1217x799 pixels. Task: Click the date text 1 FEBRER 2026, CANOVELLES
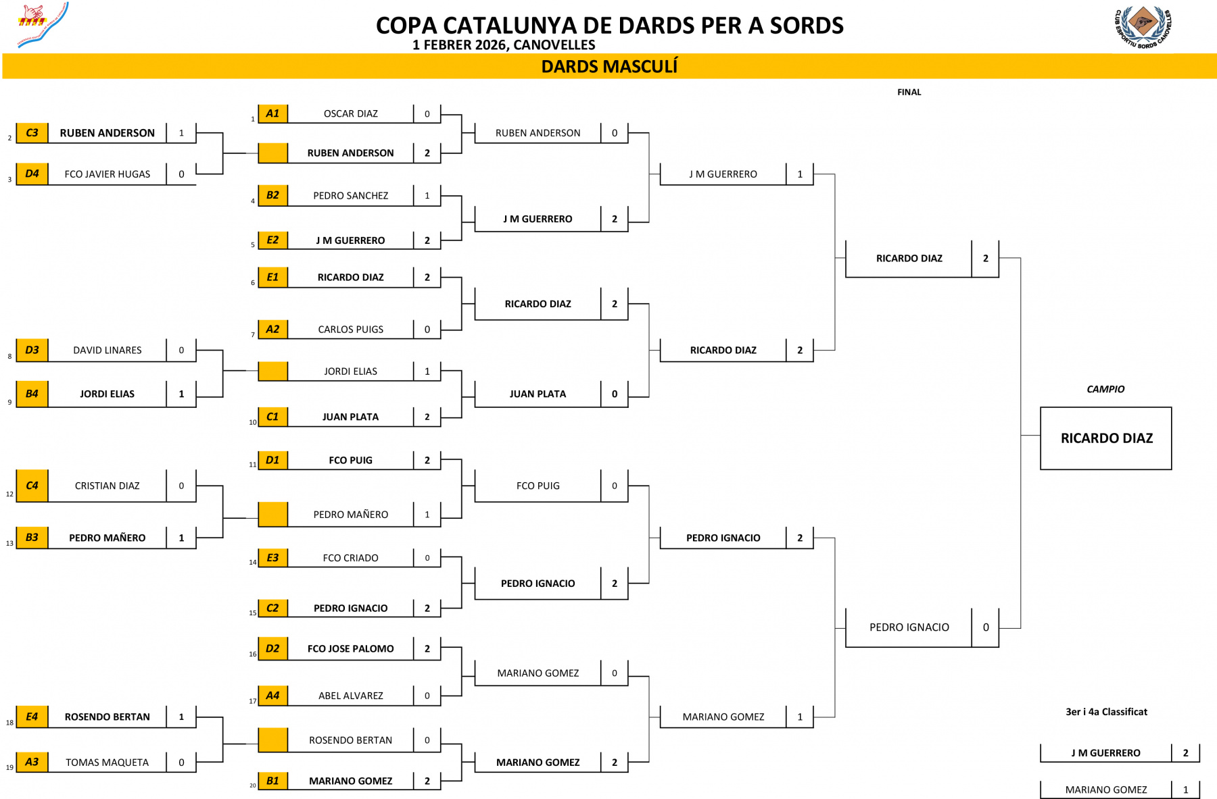click(x=504, y=45)
